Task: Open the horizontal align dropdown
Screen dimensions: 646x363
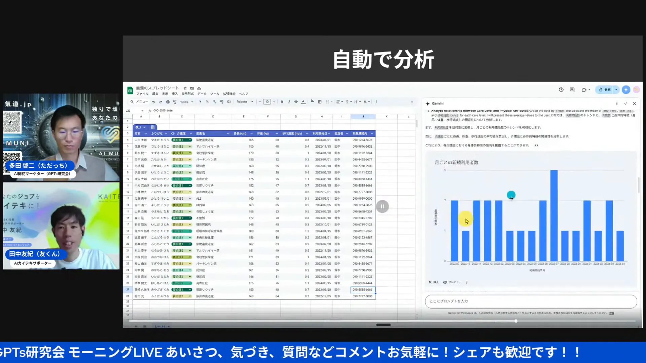Action: pos(339,102)
